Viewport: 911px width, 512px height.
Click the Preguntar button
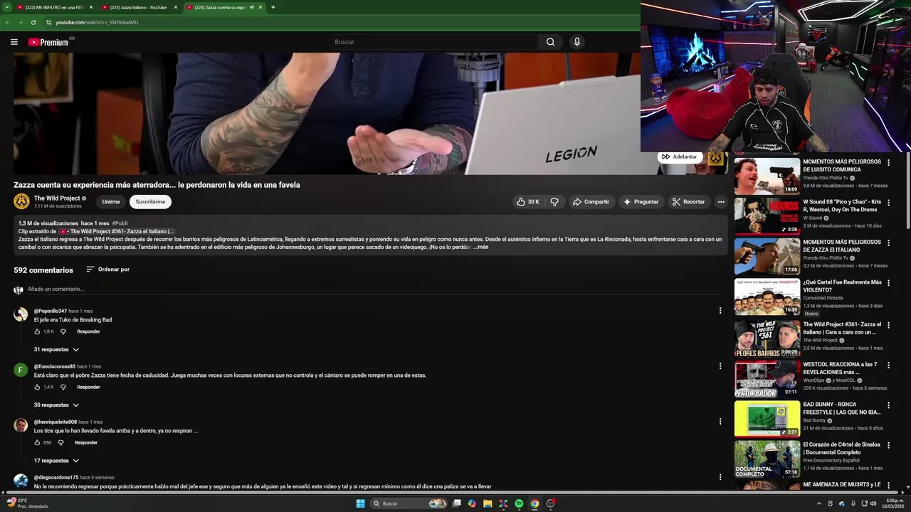pos(641,202)
